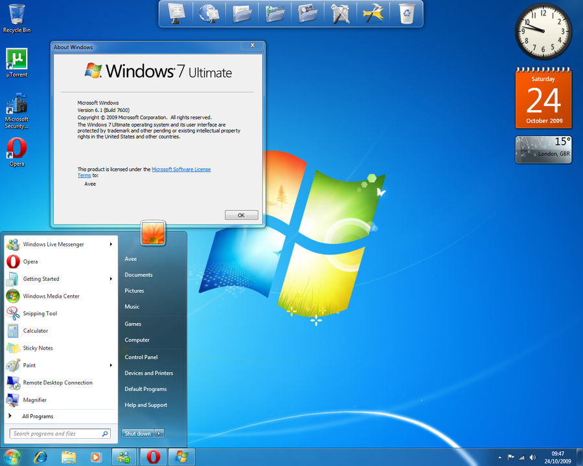
Task: Click the volume speaker tray icon
Action: 533,457
